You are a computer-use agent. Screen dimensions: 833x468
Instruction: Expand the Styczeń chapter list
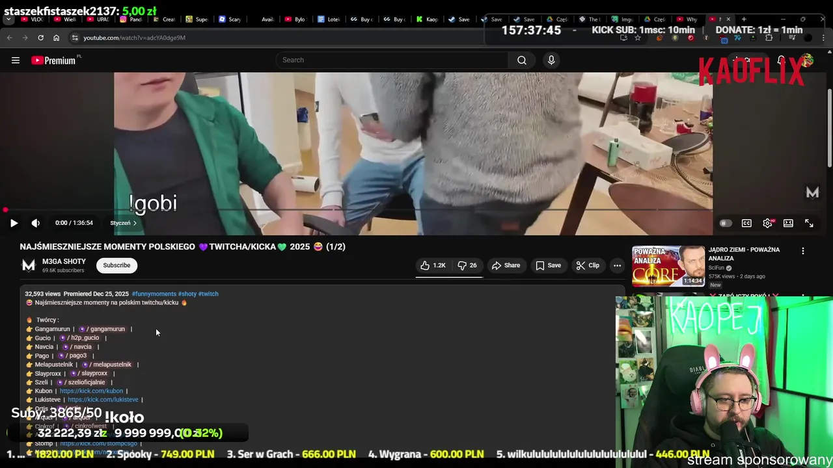123,223
